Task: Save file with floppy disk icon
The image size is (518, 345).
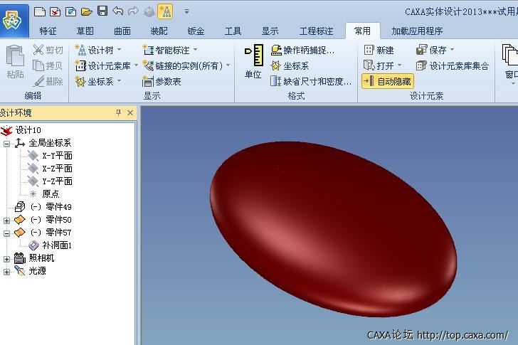Action: click(102, 11)
